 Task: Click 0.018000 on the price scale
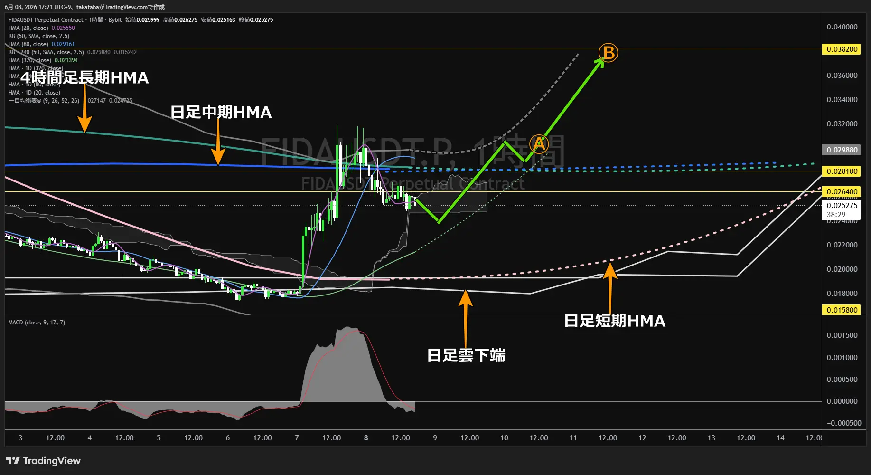tap(842, 294)
